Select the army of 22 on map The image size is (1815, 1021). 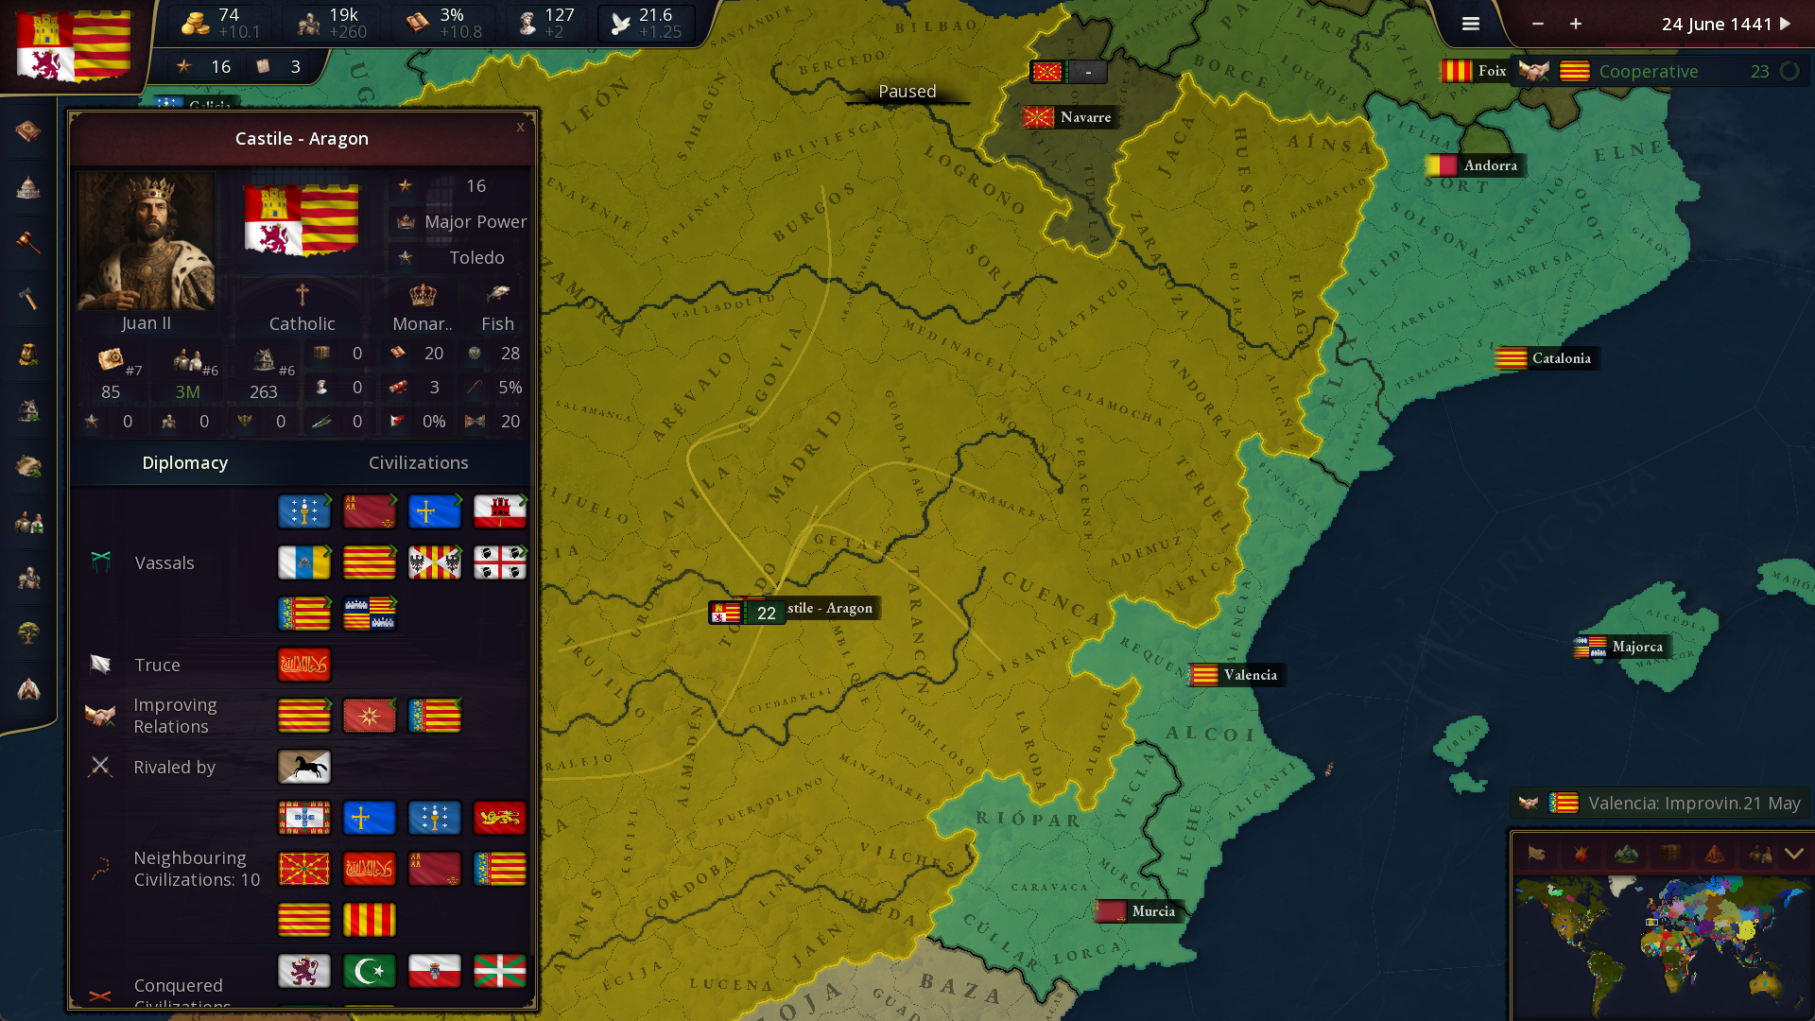click(x=747, y=613)
